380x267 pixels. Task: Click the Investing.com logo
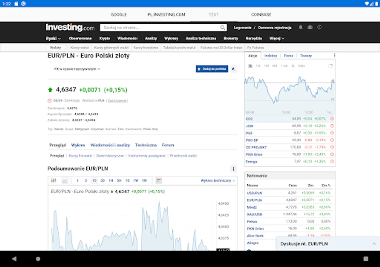pos(70,28)
